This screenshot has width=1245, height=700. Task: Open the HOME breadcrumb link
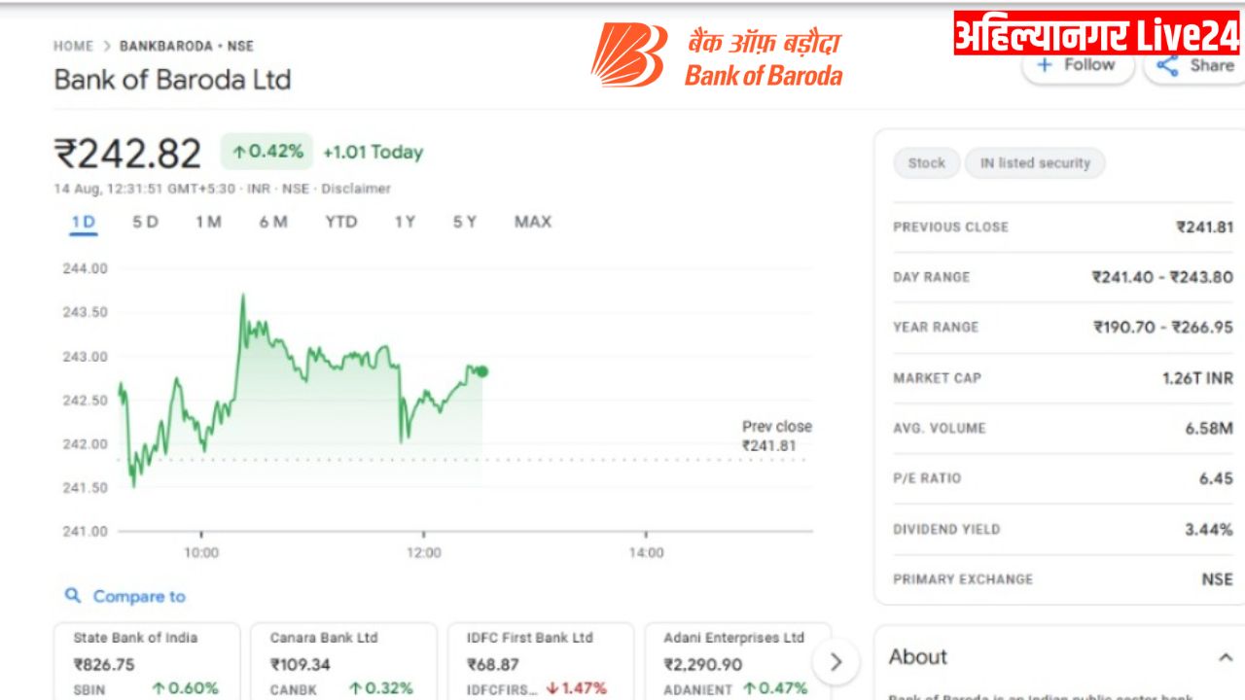pyautogui.click(x=74, y=46)
